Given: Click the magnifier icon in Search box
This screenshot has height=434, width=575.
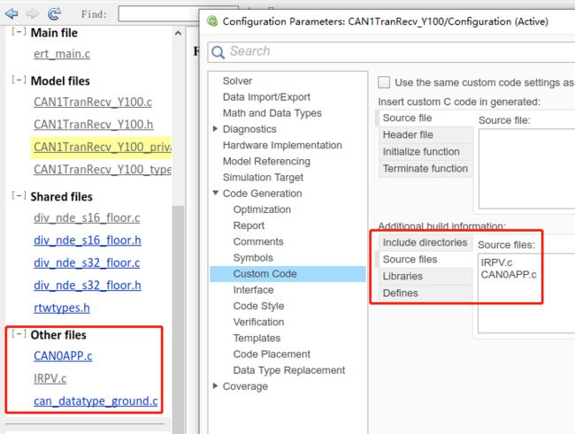Looking at the screenshot, I should point(218,52).
